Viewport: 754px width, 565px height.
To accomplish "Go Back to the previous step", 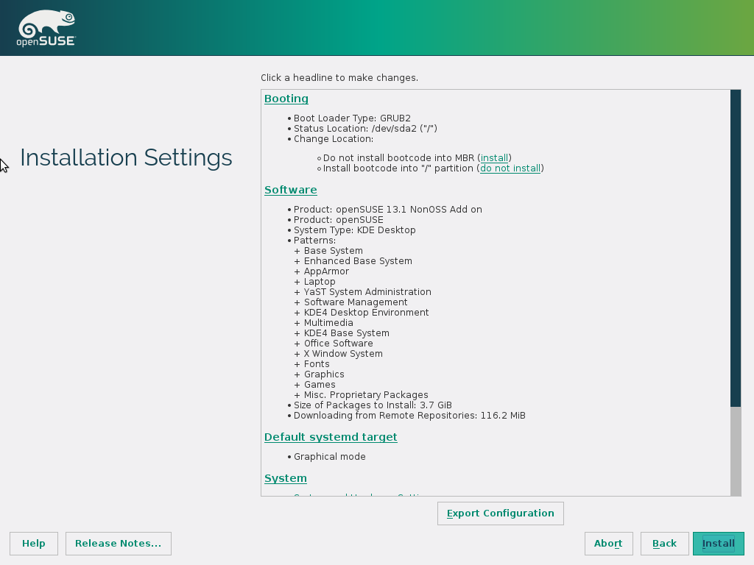I will [x=665, y=544].
